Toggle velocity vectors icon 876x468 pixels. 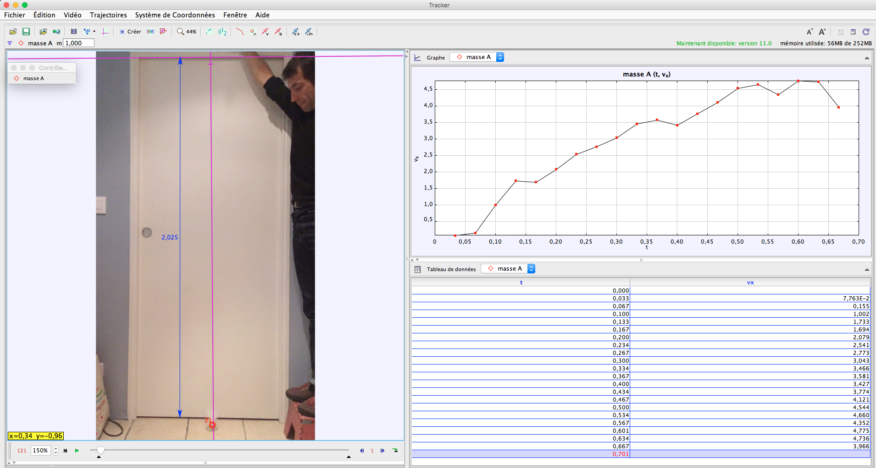pos(265,32)
